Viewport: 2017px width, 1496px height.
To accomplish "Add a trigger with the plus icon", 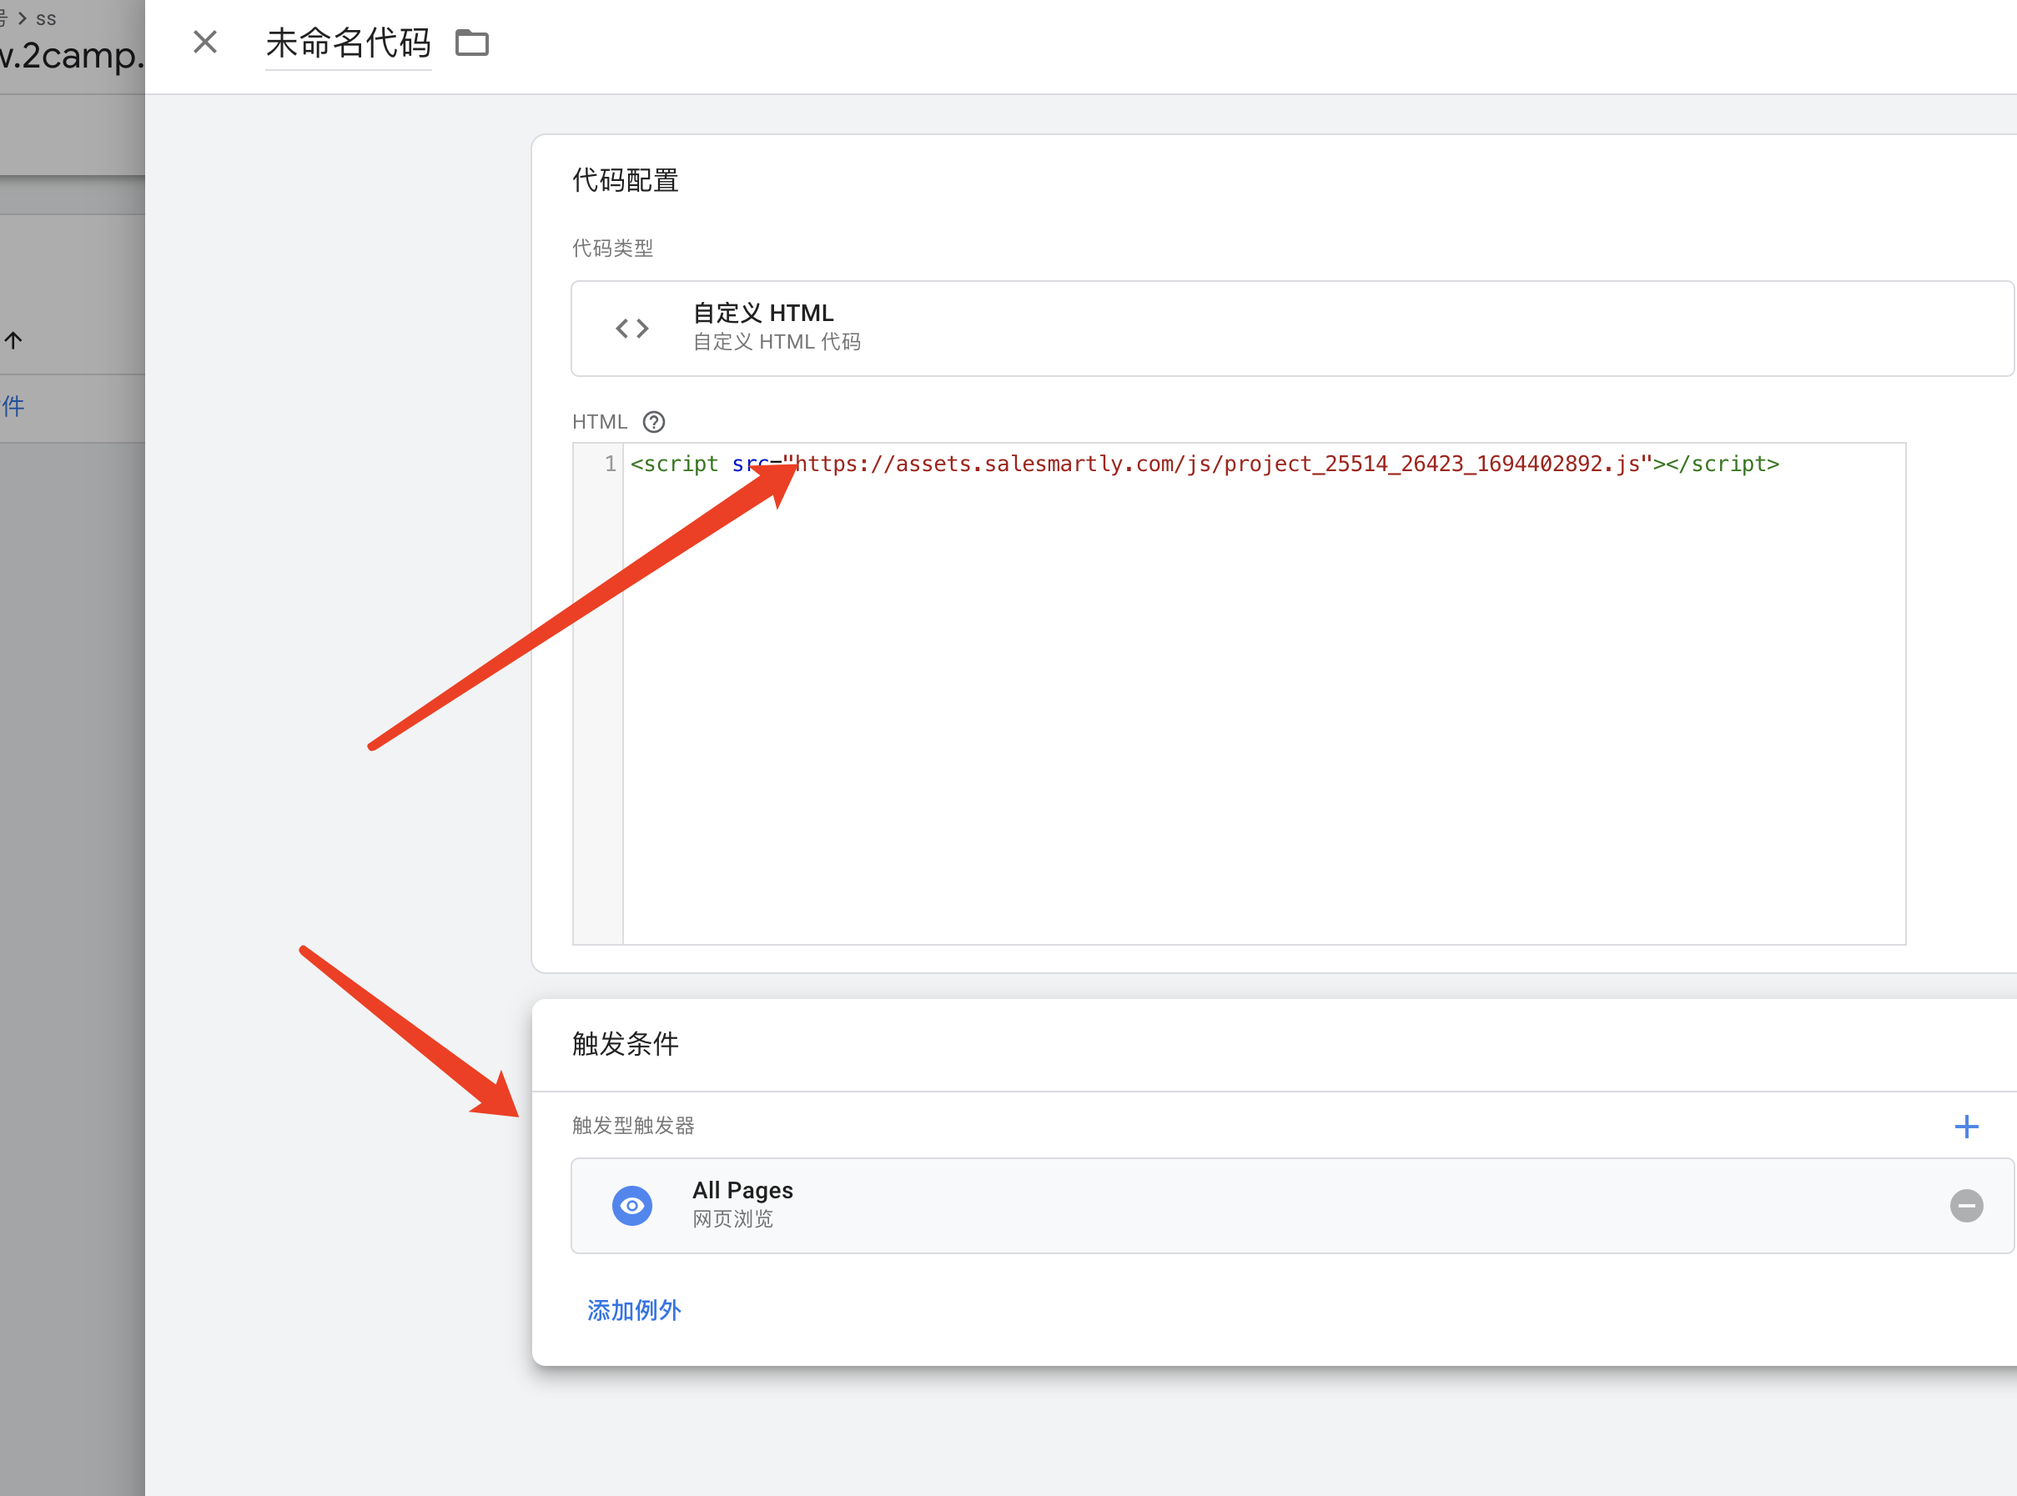I will pyautogui.click(x=1966, y=1127).
